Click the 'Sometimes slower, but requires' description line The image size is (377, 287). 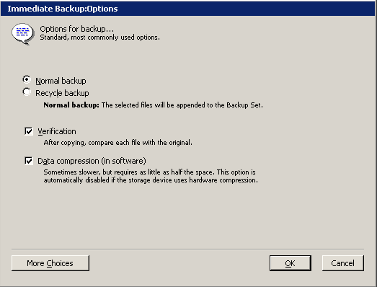[149, 172]
